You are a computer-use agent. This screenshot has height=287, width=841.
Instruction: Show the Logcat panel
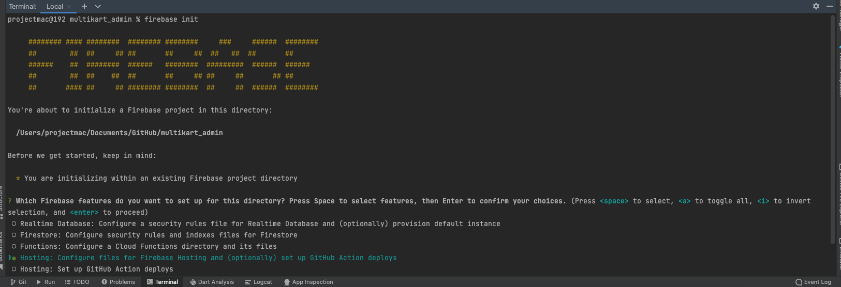[259, 282]
